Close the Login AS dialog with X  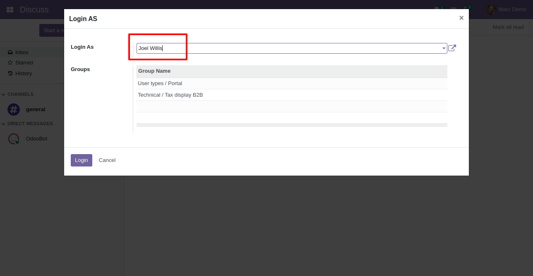461,18
